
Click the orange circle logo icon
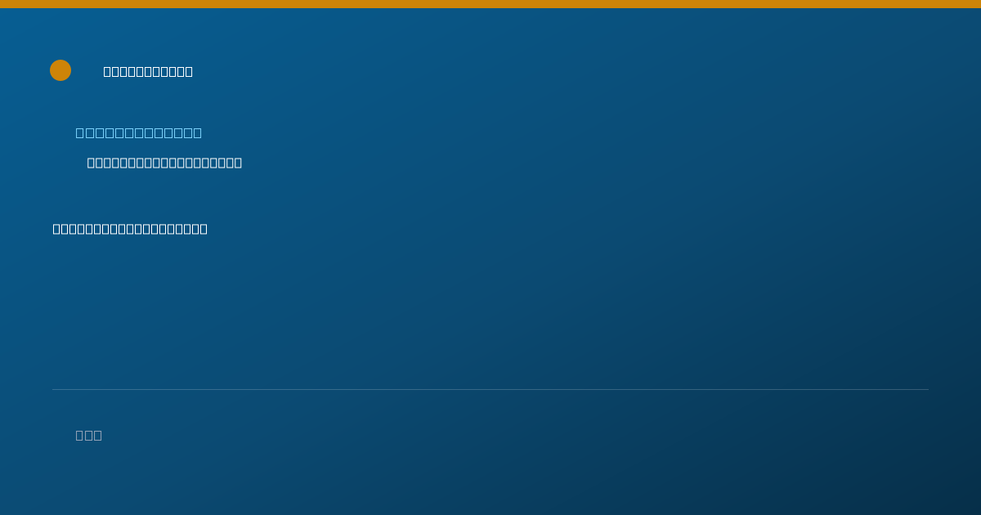[x=60, y=70]
